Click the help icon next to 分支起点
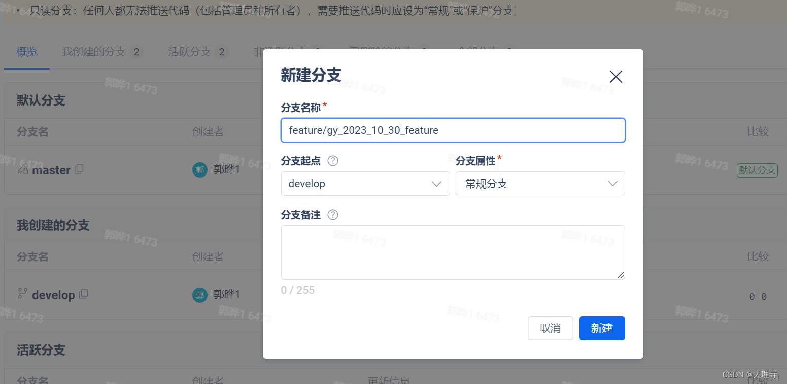 pos(333,161)
